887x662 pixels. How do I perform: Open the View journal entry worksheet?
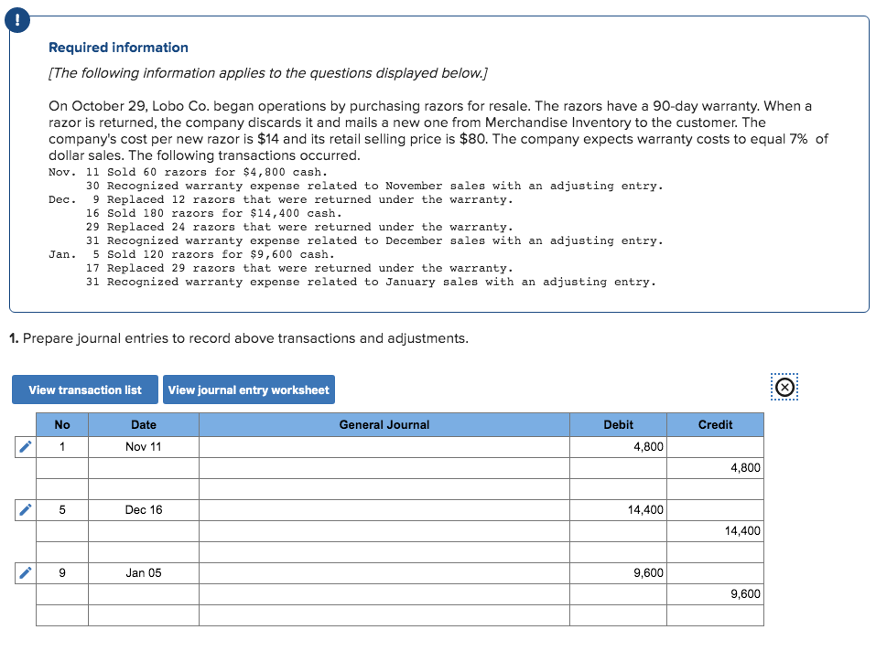[x=248, y=389]
